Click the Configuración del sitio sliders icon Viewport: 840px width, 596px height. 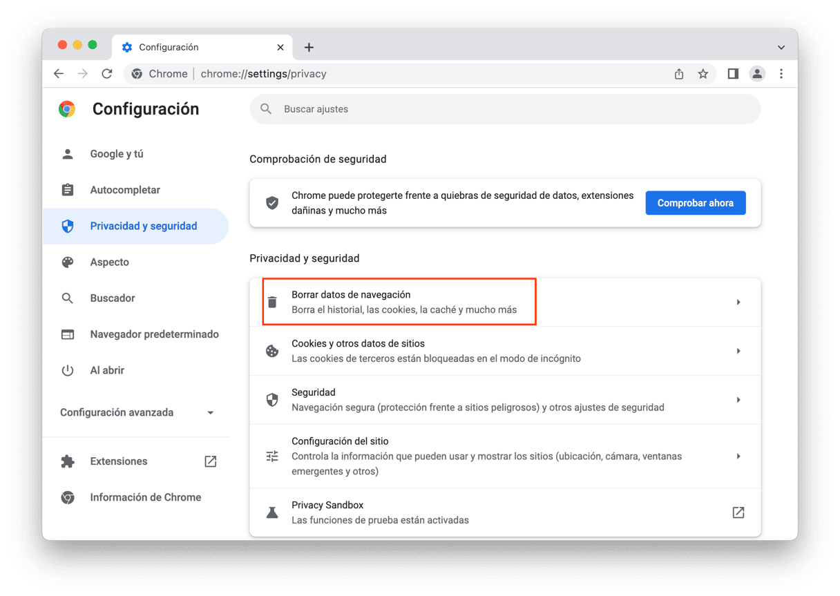tap(272, 456)
